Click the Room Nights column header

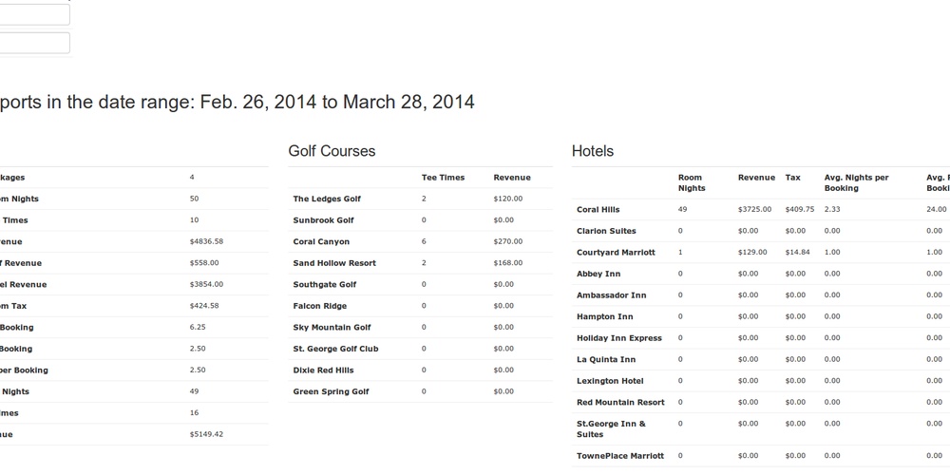point(691,182)
